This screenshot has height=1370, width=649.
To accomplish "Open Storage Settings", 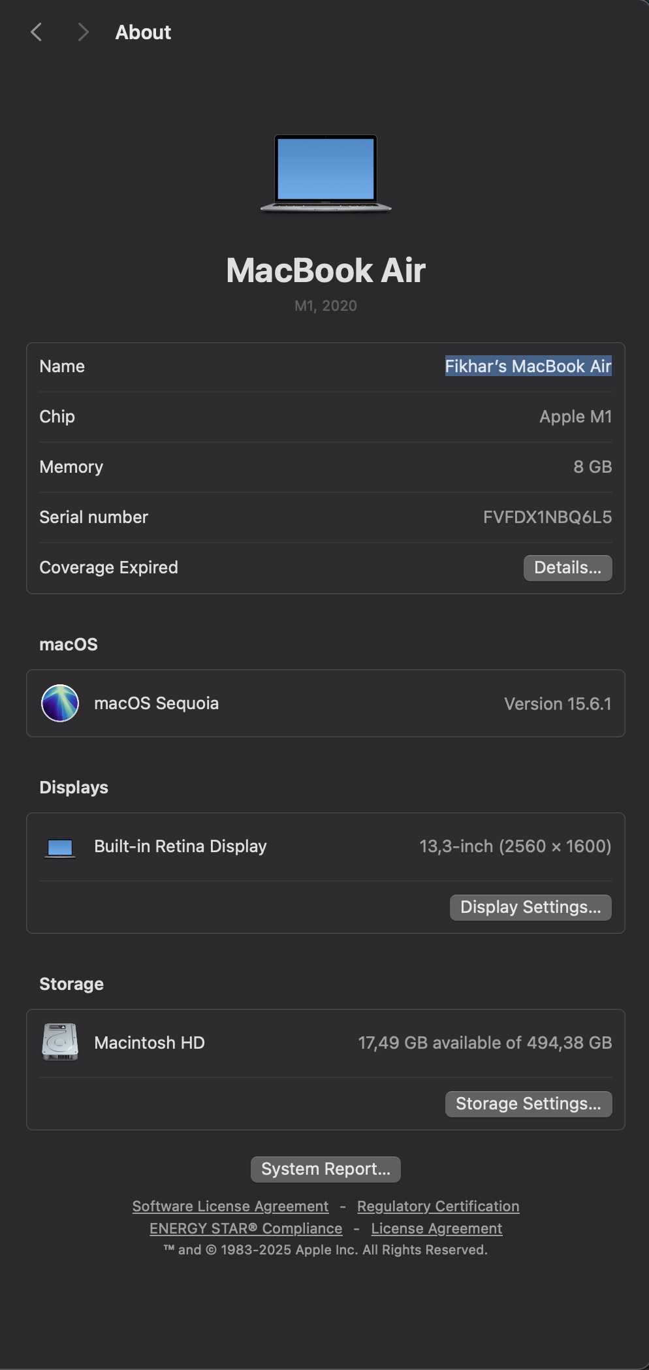I will [x=528, y=1104].
